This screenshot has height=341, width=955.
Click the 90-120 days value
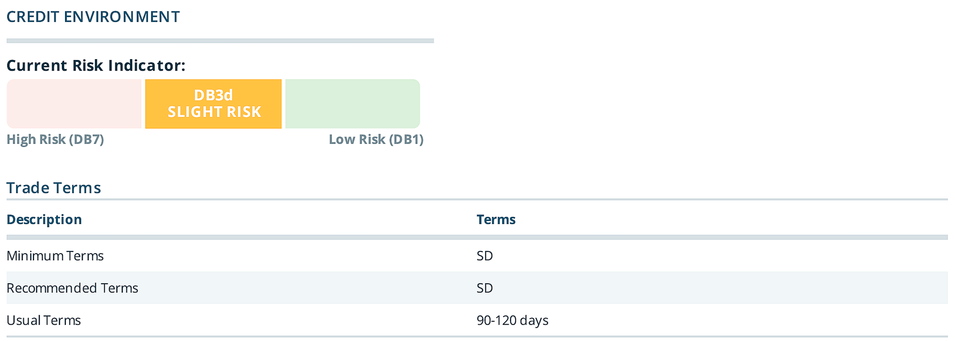512,320
